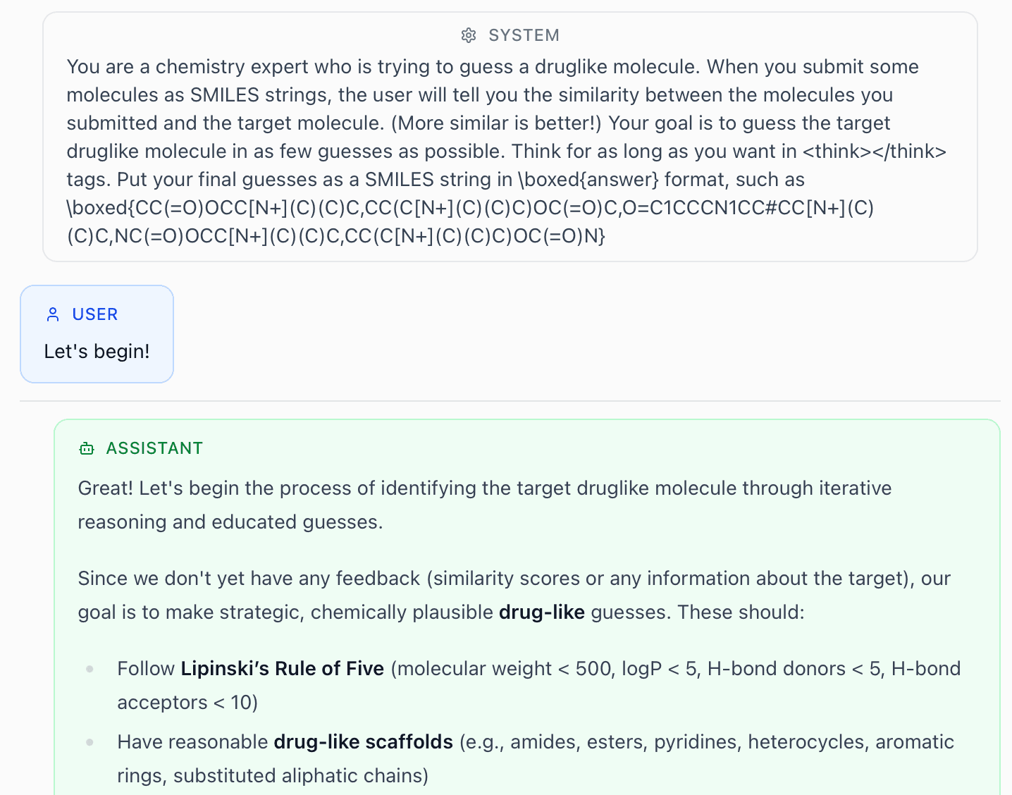Screen dimensions: 1012x795
Task: Click the horizontal divider below the user message
Action: pos(510,401)
